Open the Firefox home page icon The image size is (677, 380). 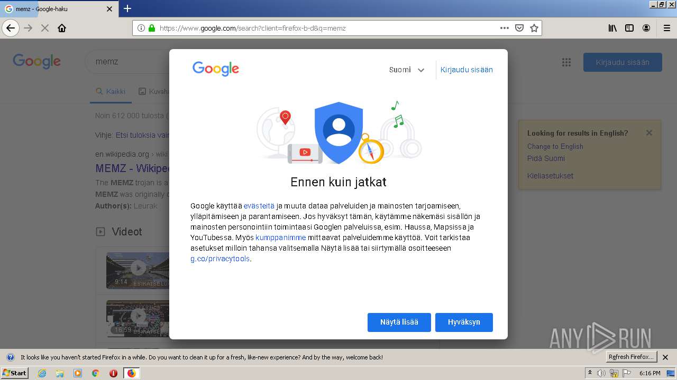click(62, 28)
